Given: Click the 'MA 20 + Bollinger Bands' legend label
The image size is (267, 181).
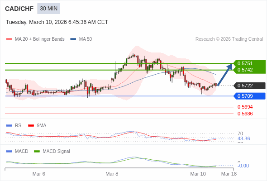Looking at the screenshot, I should [40, 39].
